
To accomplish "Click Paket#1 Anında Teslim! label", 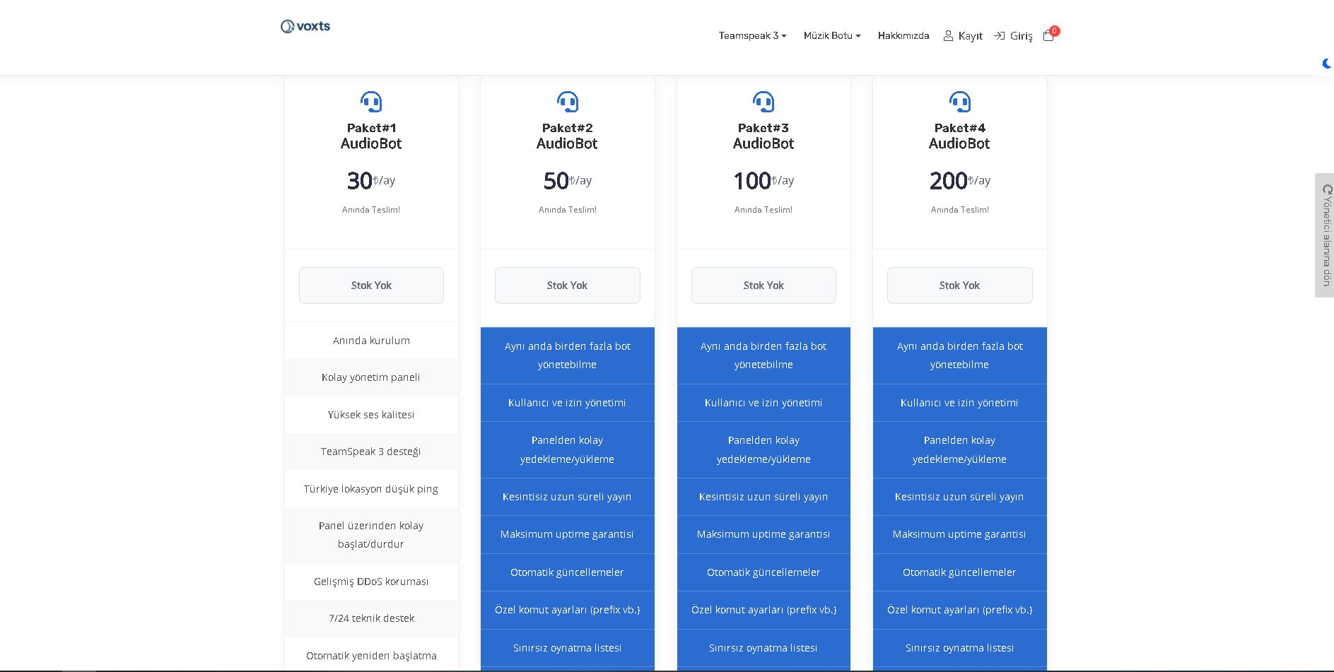I will [371, 210].
